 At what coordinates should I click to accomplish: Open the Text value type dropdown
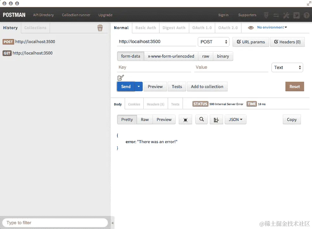(x=287, y=67)
